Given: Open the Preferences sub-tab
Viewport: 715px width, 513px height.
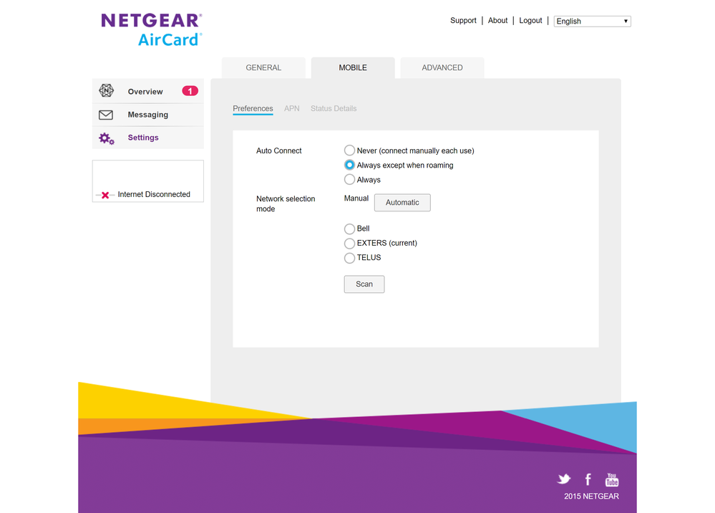Looking at the screenshot, I should click(x=253, y=109).
